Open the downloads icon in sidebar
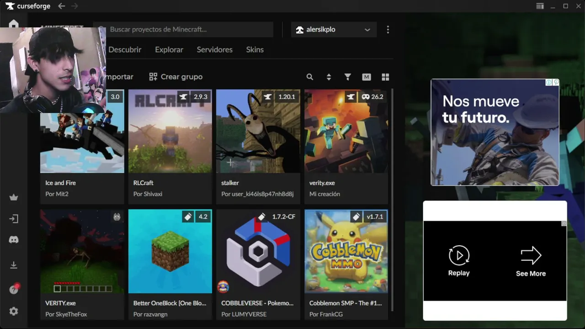Viewport: 585px width, 329px height. (x=14, y=265)
